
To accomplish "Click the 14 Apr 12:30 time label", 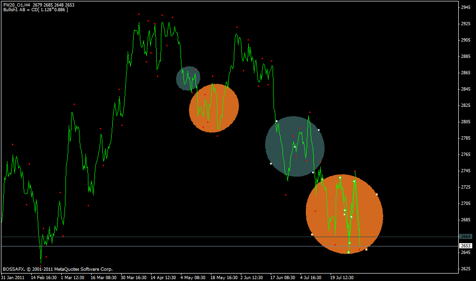I will coord(163,278).
